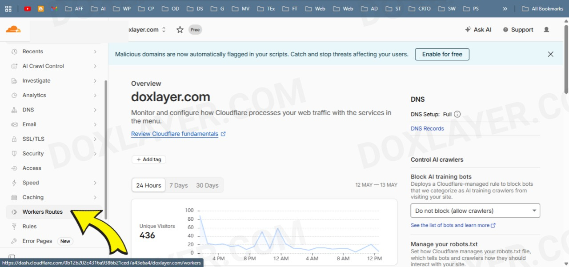Viewport: 569px width, 267px height.
Task: Click the DNS sidebar icon
Action: pyautogui.click(x=14, y=110)
